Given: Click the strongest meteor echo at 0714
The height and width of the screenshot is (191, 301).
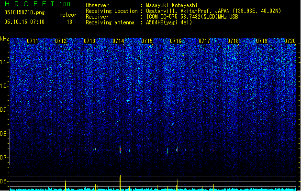Looking at the screenshot, I should coord(120,149).
